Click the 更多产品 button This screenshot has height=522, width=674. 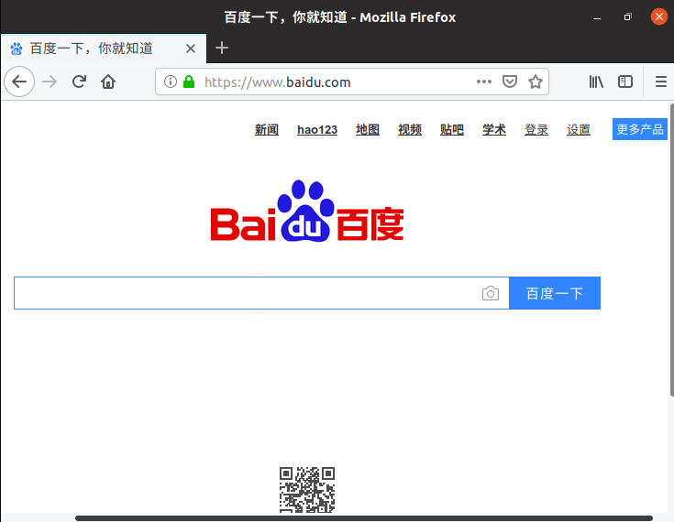pos(640,129)
